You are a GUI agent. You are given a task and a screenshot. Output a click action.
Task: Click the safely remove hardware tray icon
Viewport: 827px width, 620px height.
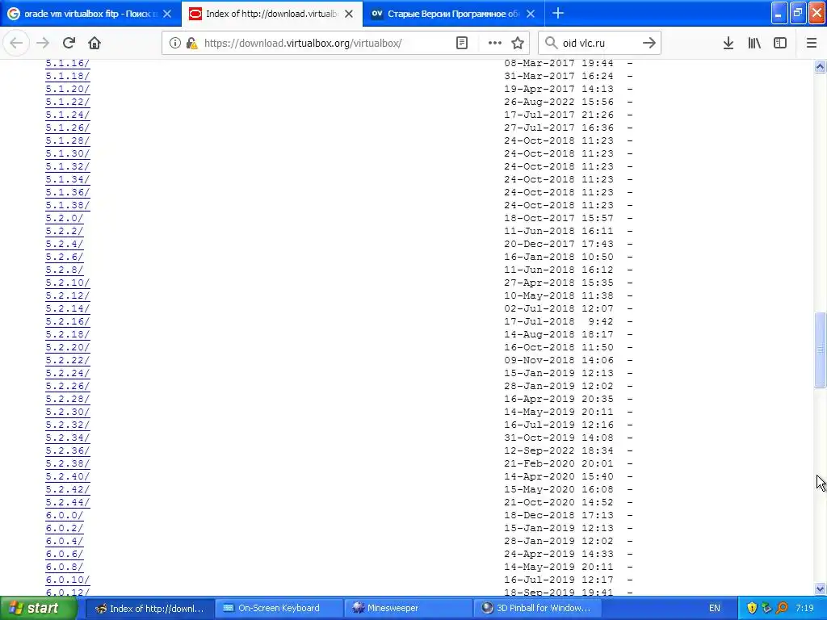(x=767, y=608)
